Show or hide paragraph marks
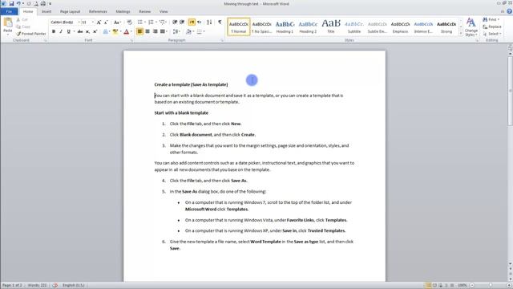 click(220, 22)
